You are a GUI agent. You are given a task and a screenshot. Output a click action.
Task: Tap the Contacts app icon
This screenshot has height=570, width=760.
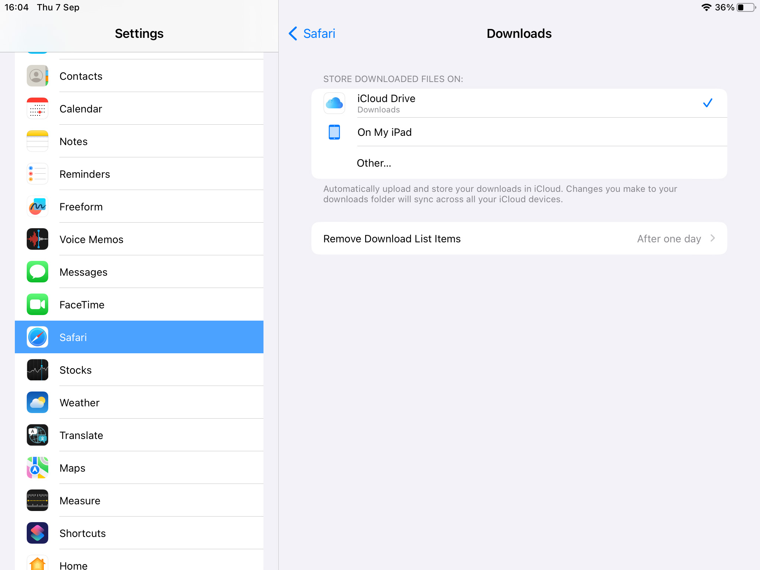(37, 76)
